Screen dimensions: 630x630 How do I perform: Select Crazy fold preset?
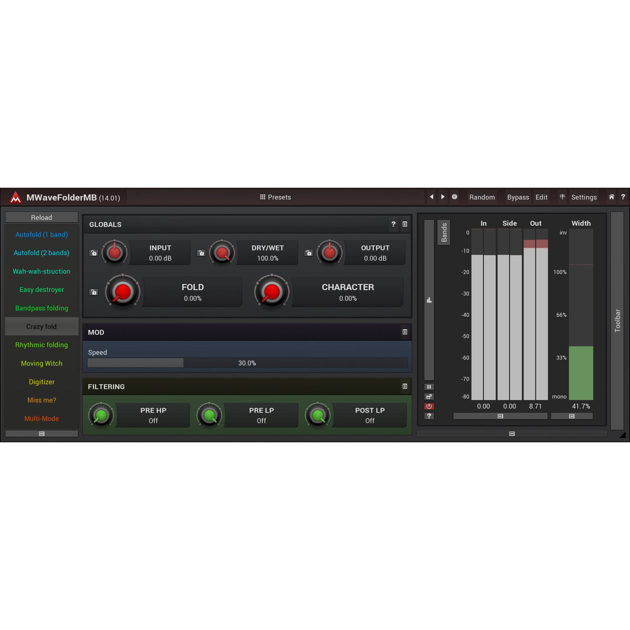pos(41,326)
